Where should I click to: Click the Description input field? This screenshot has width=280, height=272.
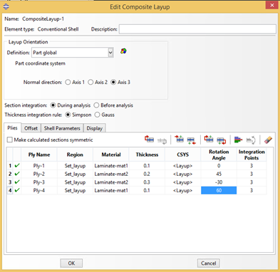197,29
